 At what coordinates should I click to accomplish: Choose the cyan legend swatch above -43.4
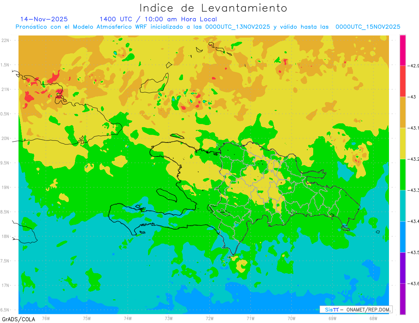(403, 206)
